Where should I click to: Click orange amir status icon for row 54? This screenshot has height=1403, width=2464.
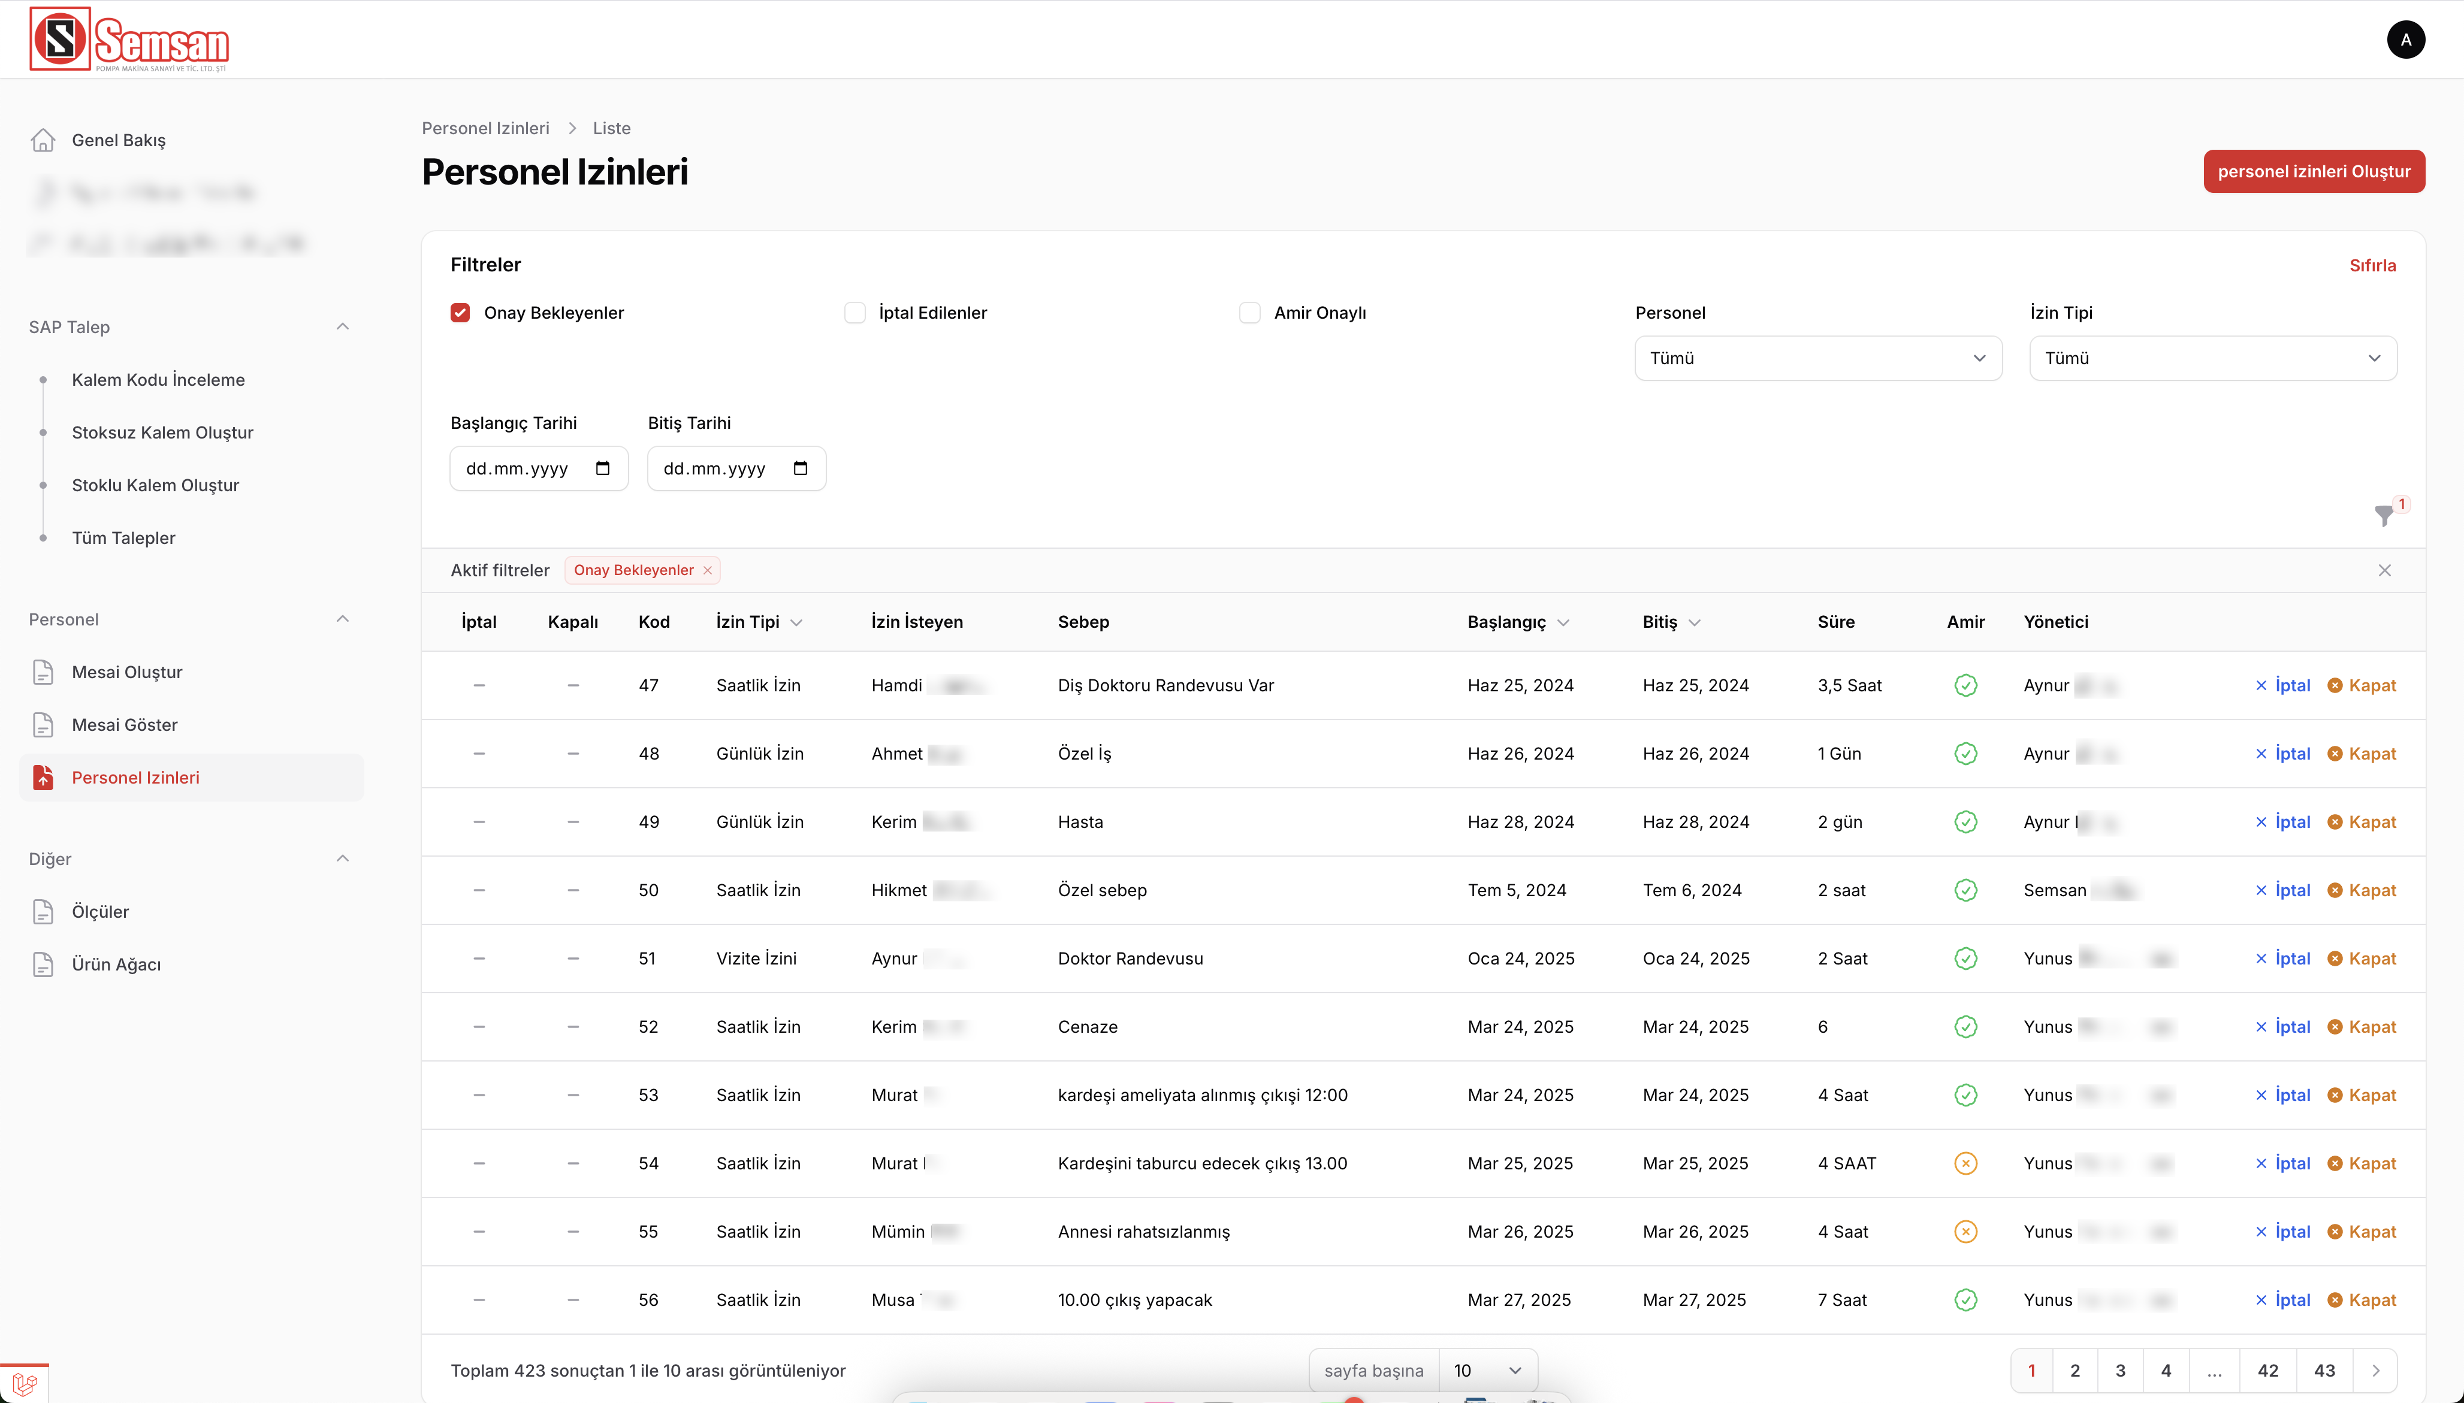1966,1163
